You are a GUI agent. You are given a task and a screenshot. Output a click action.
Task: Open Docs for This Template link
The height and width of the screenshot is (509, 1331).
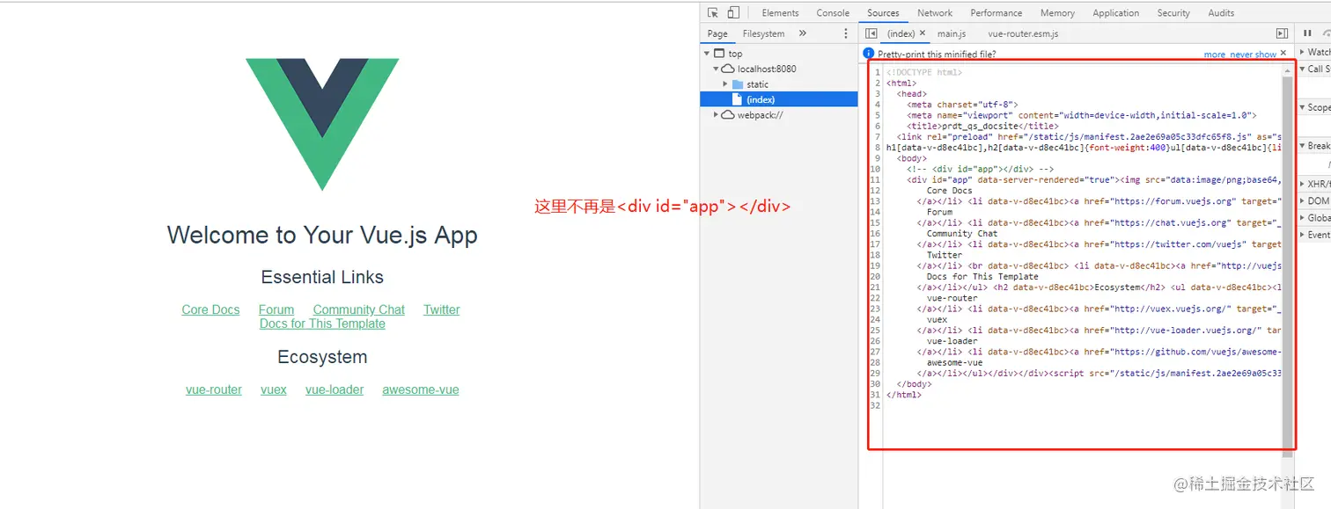tap(322, 324)
